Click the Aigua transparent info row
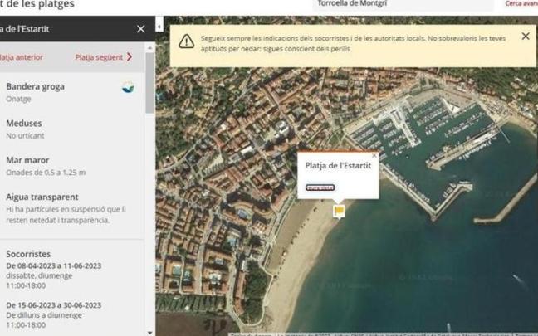The width and height of the screenshot is (538, 336). (x=66, y=207)
